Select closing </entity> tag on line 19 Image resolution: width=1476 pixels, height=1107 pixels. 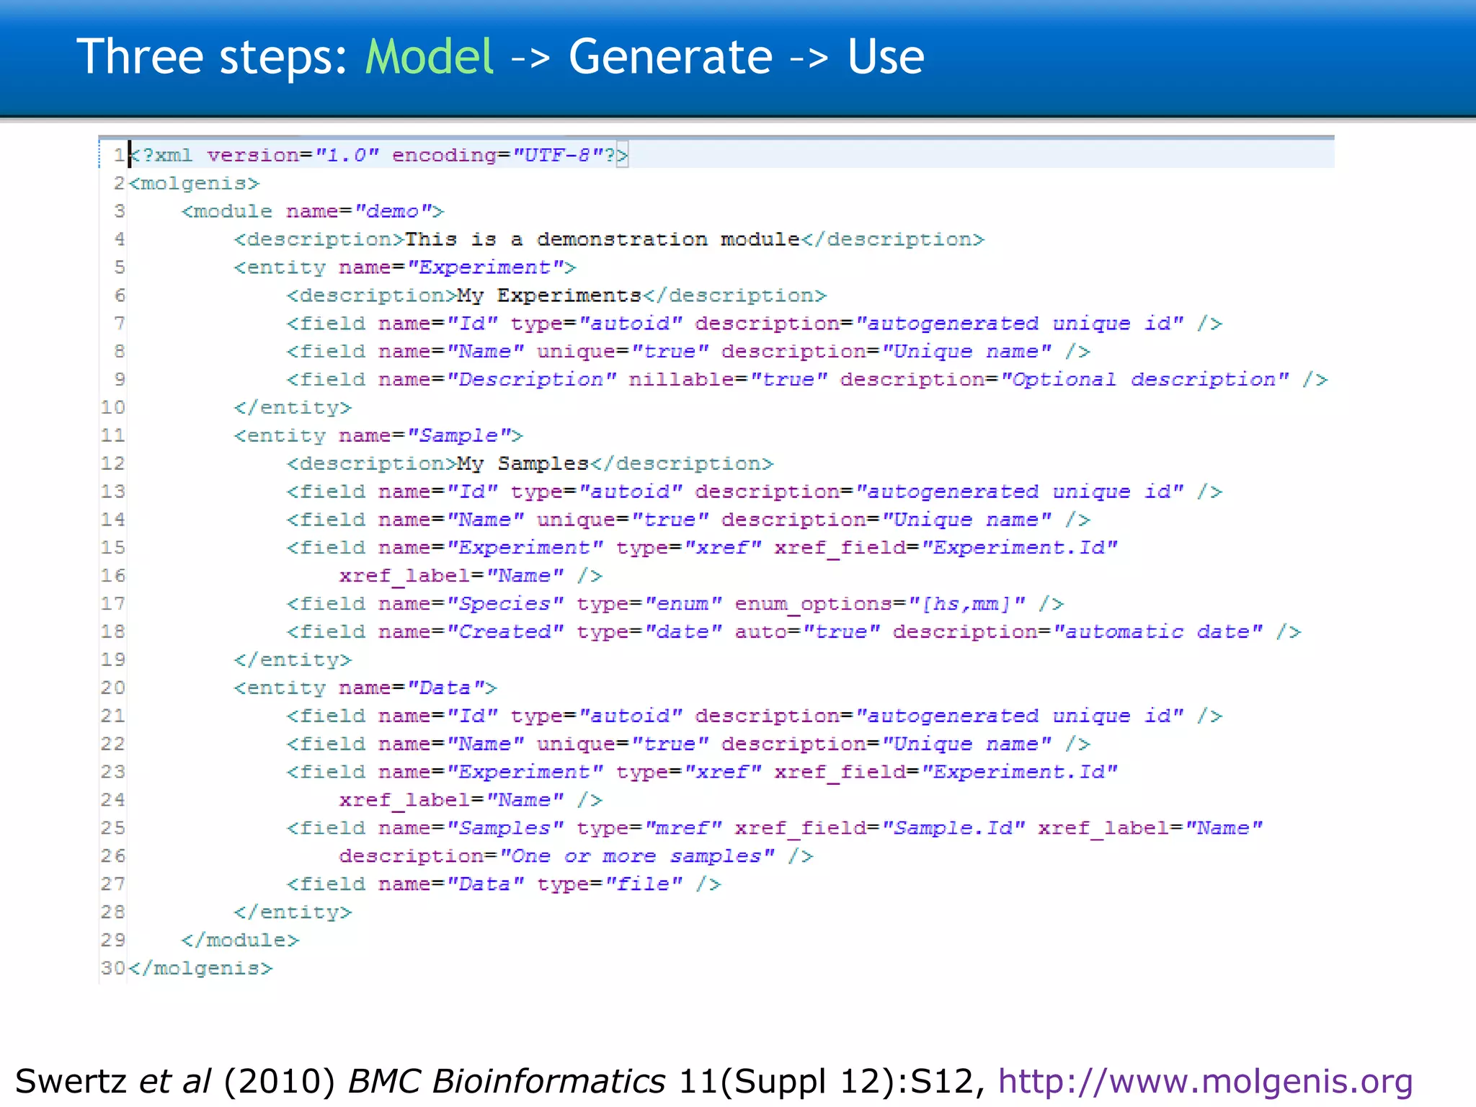pos(293,660)
